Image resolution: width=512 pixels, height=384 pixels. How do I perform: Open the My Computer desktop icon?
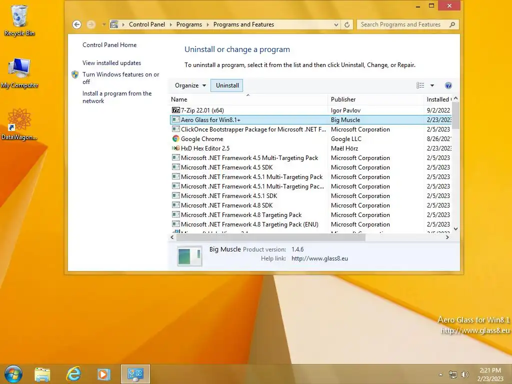(19, 73)
